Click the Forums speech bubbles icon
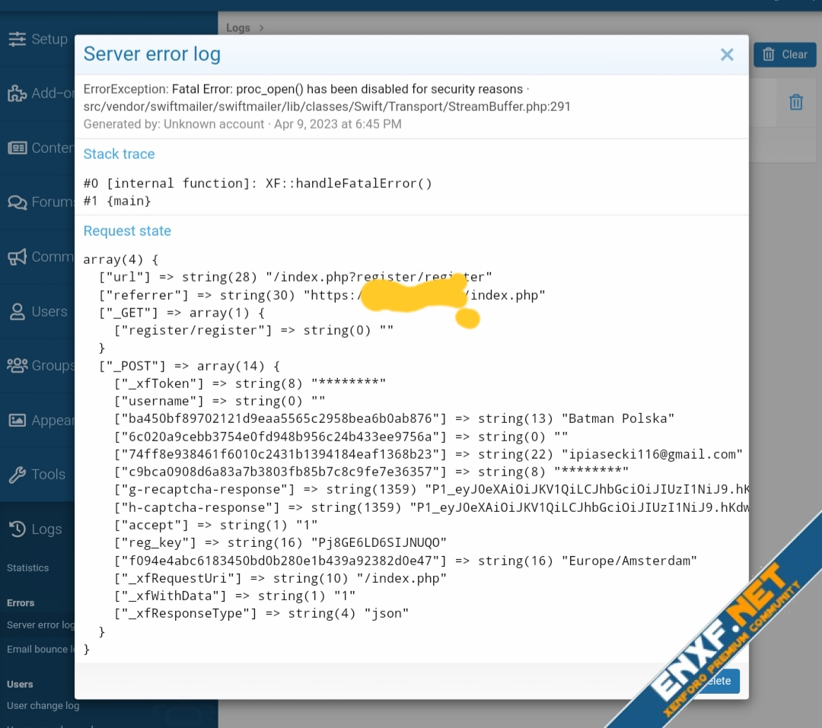The image size is (822, 728). 17,202
